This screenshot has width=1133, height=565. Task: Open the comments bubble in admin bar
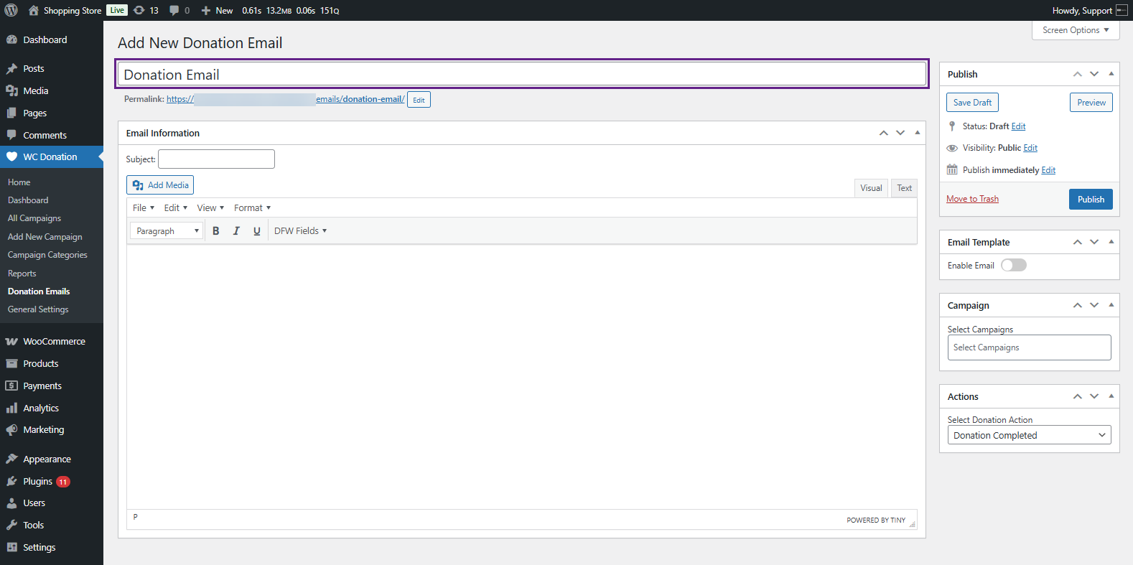click(x=179, y=10)
